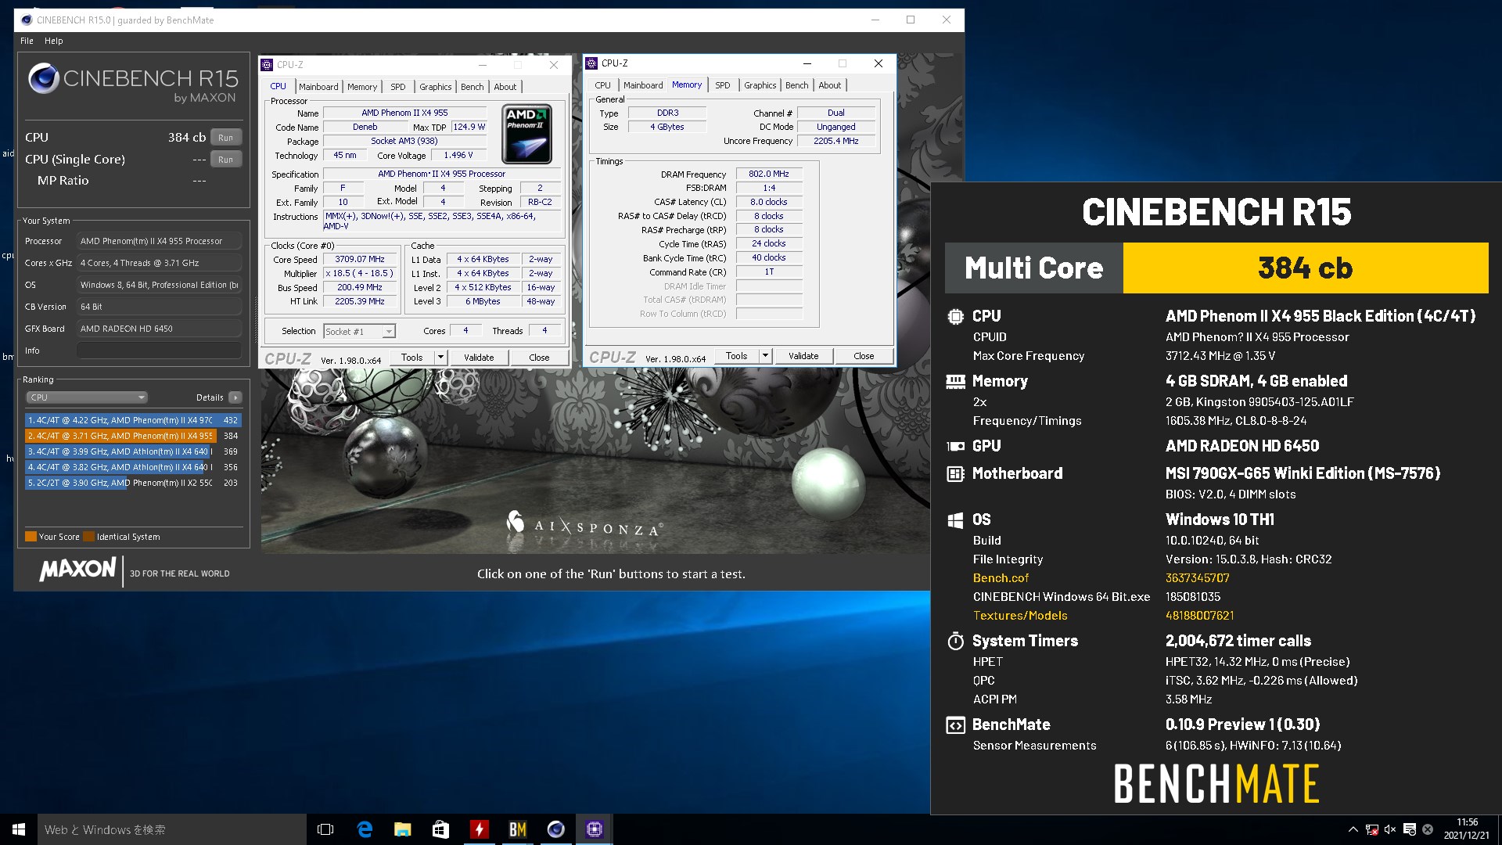Open BenchMate (BM) taskbar icon
This screenshot has width=1502, height=845.
click(x=518, y=829)
